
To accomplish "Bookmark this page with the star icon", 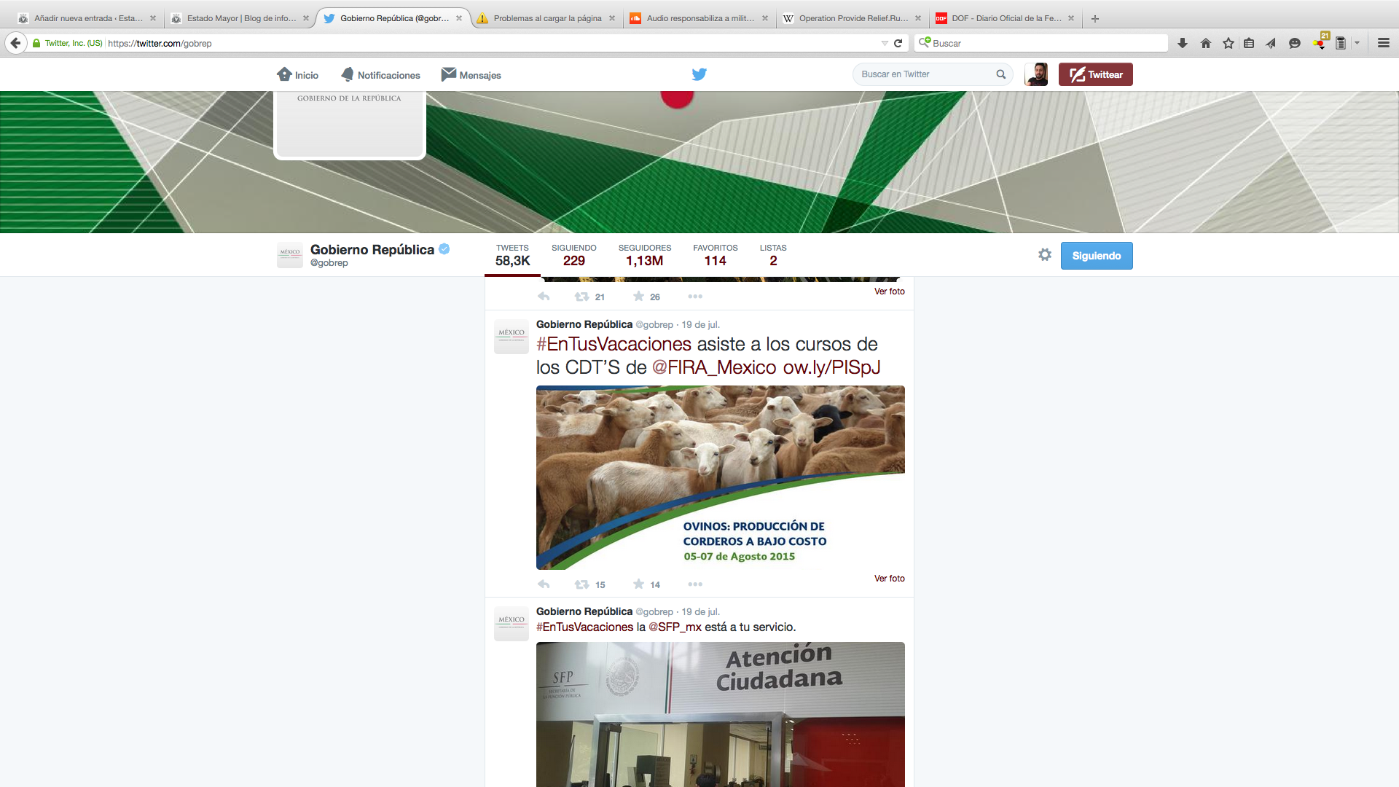I will (1228, 43).
